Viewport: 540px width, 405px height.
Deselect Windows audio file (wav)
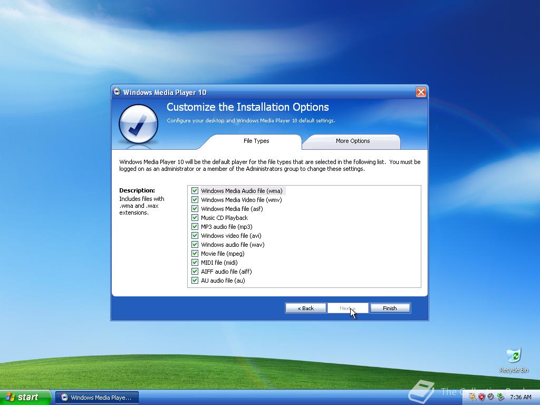[195, 245]
